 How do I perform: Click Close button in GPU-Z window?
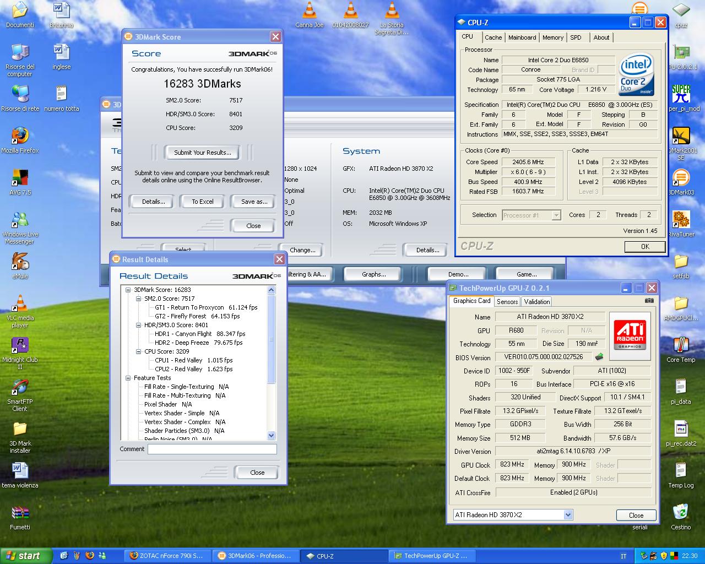(636, 516)
